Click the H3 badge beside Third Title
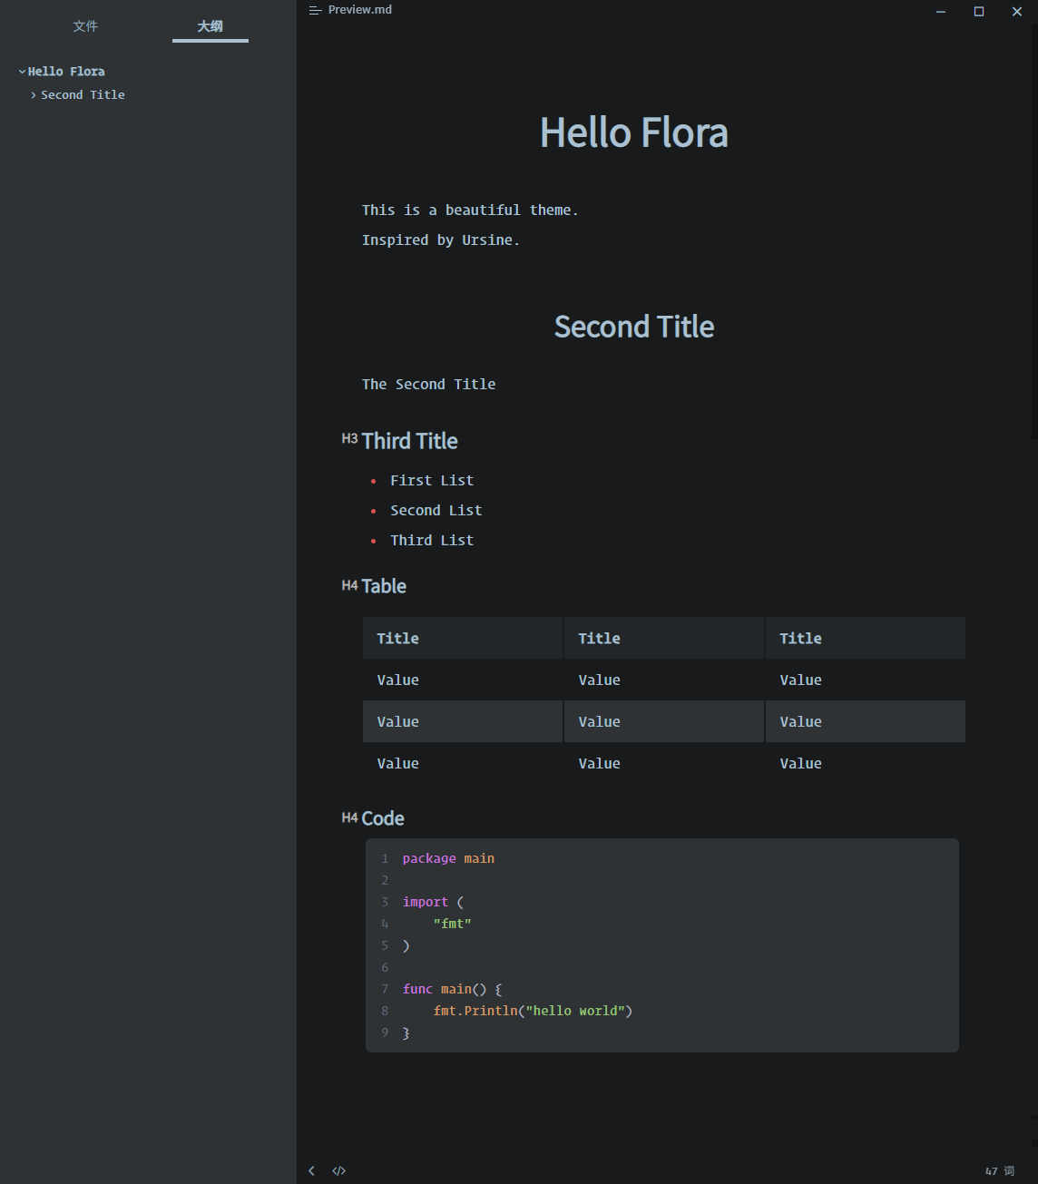The width and height of the screenshot is (1038, 1184). (350, 438)
